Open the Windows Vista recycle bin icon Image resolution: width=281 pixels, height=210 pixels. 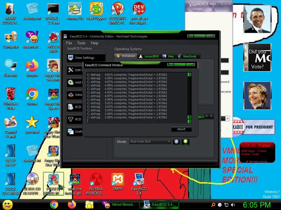tap(11, 99)
